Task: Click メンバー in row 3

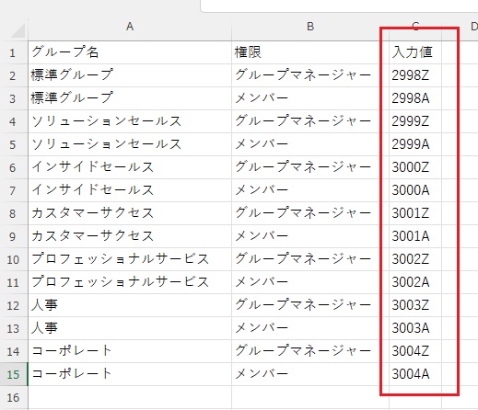Action: (310, 98)
